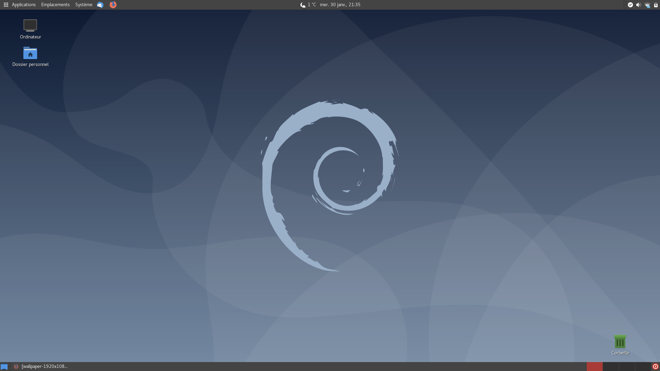Switch to the active red workspace

(594, 367)
